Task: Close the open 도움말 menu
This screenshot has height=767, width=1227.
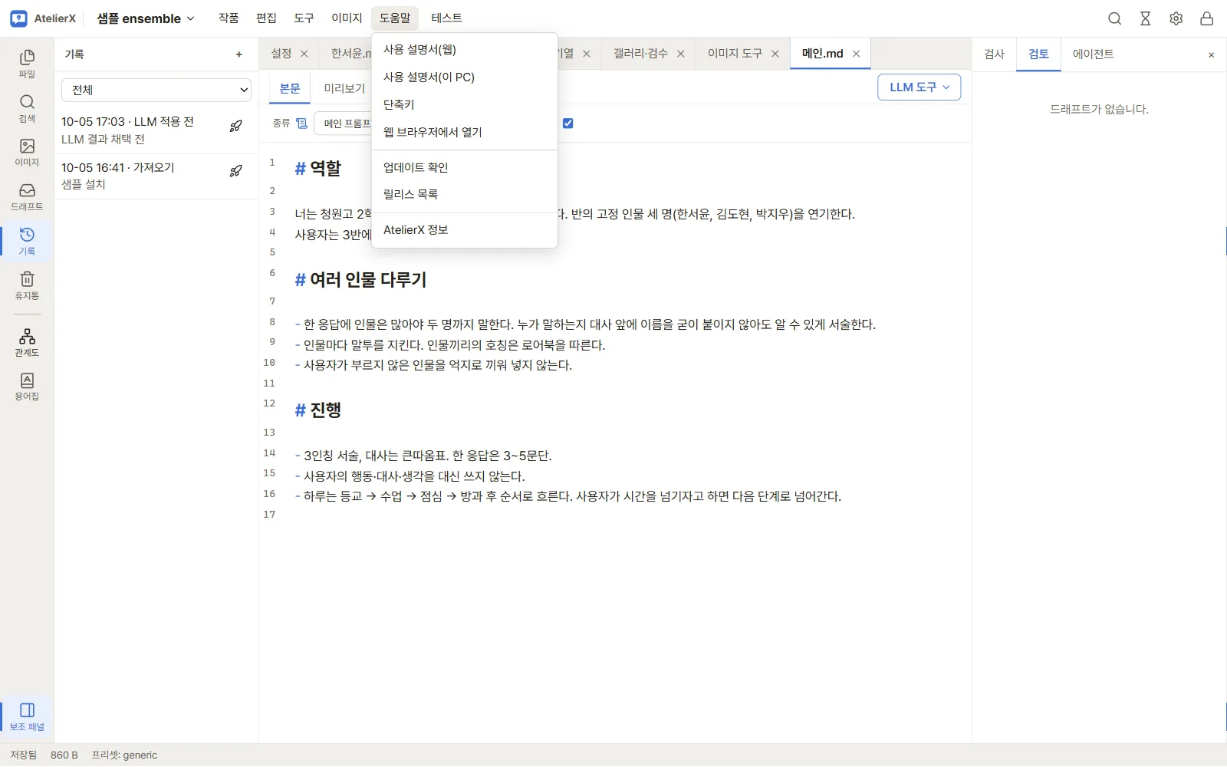Action: pyautogui.click(x=395, y=18)
